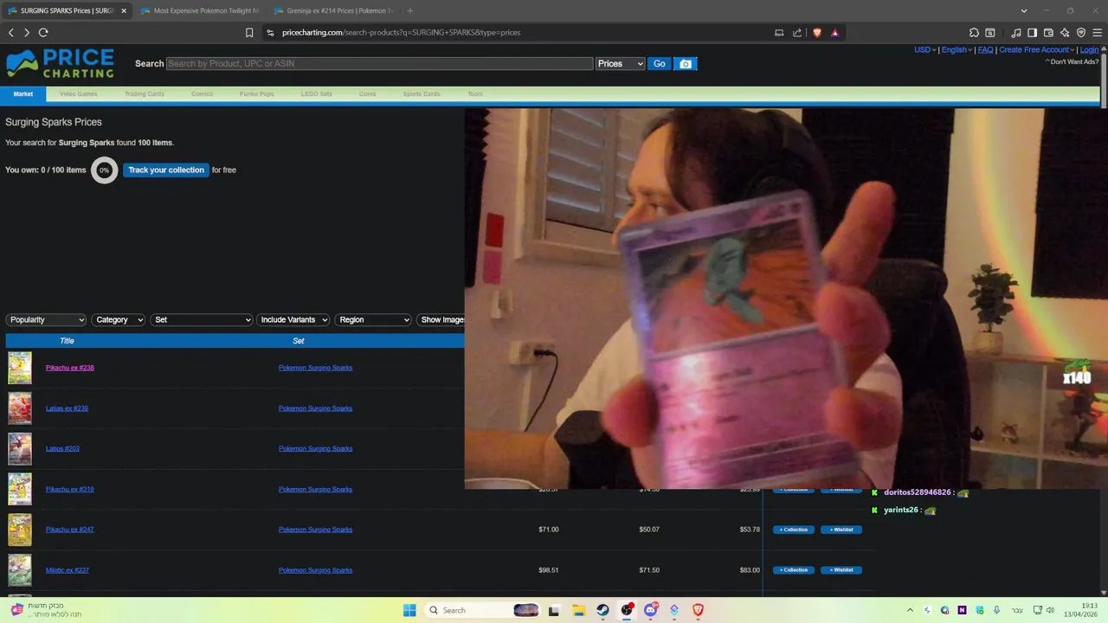This screenshot has height=623, width=1108.
Task: Open the FAQ link
Action: [x=985, y=49]
